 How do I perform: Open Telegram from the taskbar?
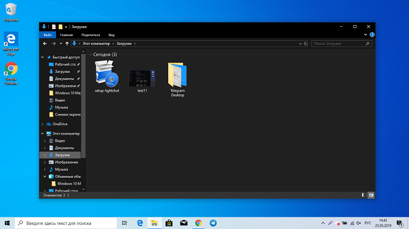pos(213,223)
